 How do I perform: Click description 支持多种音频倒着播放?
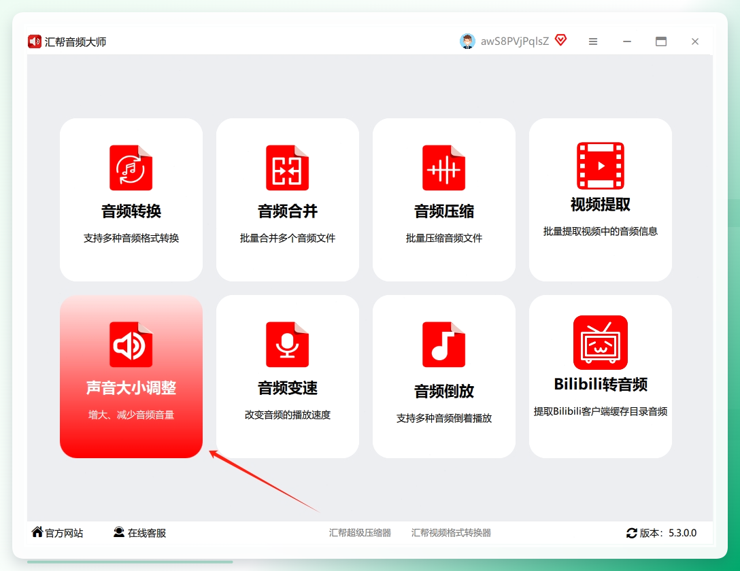444,418
